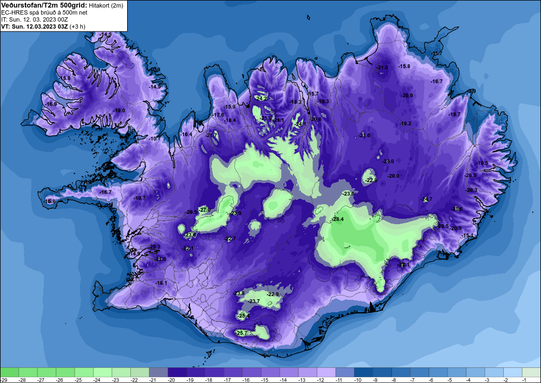Click the -23.7 temperature label
Image resolution: width=541 pixels, height=383 pixels.
[x=254, y=301]
